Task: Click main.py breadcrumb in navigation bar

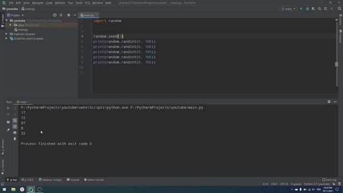Action: 28,9
